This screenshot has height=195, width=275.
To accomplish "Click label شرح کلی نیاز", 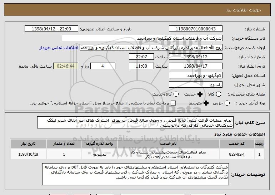I will (x=250, y=123).
